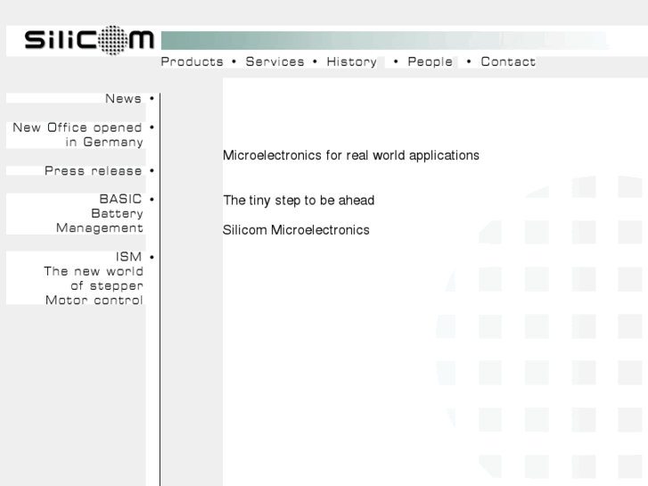Go to the Services page
Viewport: 648px width, 486px height.
pyautogui.click(x=275, y=62)
